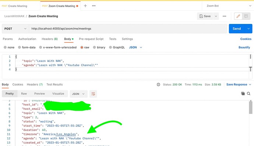Click the "topic" line in request body
This screenshot has width=254, height=146.
(43, 61)
